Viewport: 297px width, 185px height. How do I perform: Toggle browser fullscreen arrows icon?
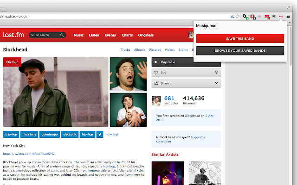coord(288,8)
